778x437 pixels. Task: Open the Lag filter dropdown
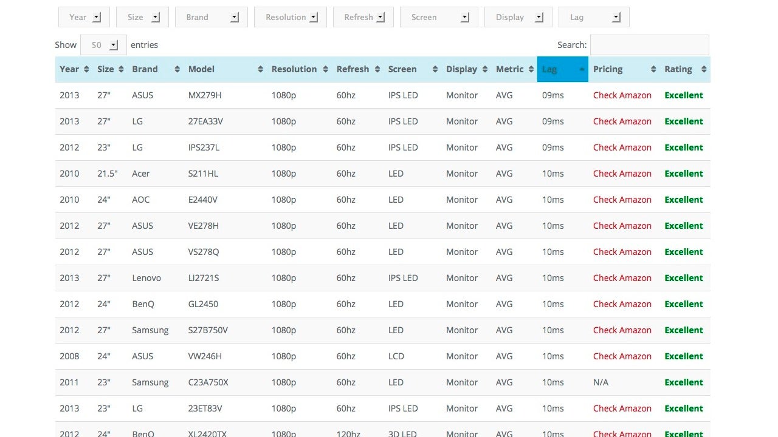[594, 17]
